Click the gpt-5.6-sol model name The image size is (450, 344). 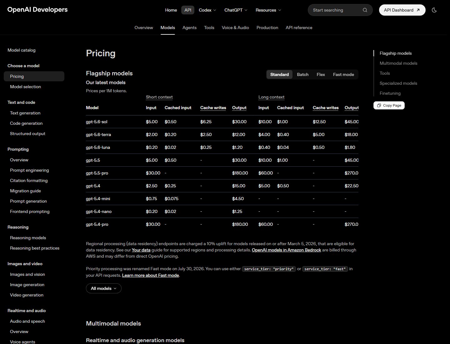click(97, 122)
